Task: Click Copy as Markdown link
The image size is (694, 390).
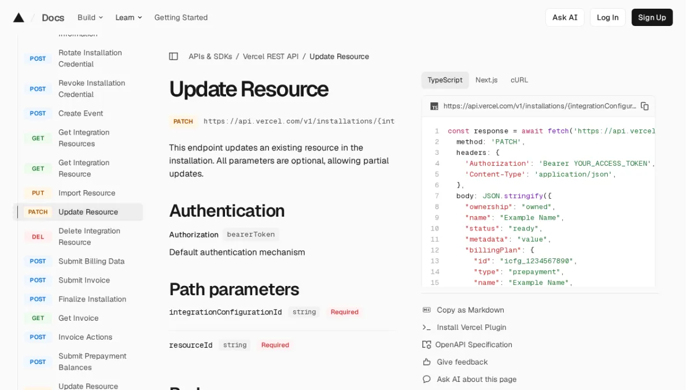Action: [470, 310]
